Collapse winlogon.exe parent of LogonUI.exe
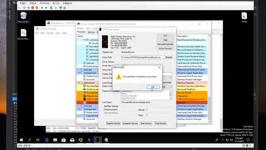This screenshot has height=150, width=266. [x=79, y=109]
